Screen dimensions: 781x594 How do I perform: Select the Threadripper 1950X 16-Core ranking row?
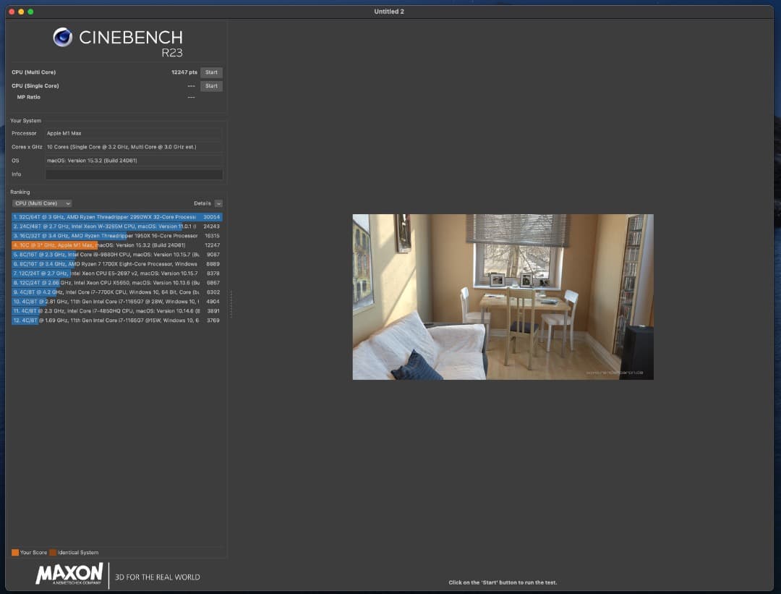point(116,236)
